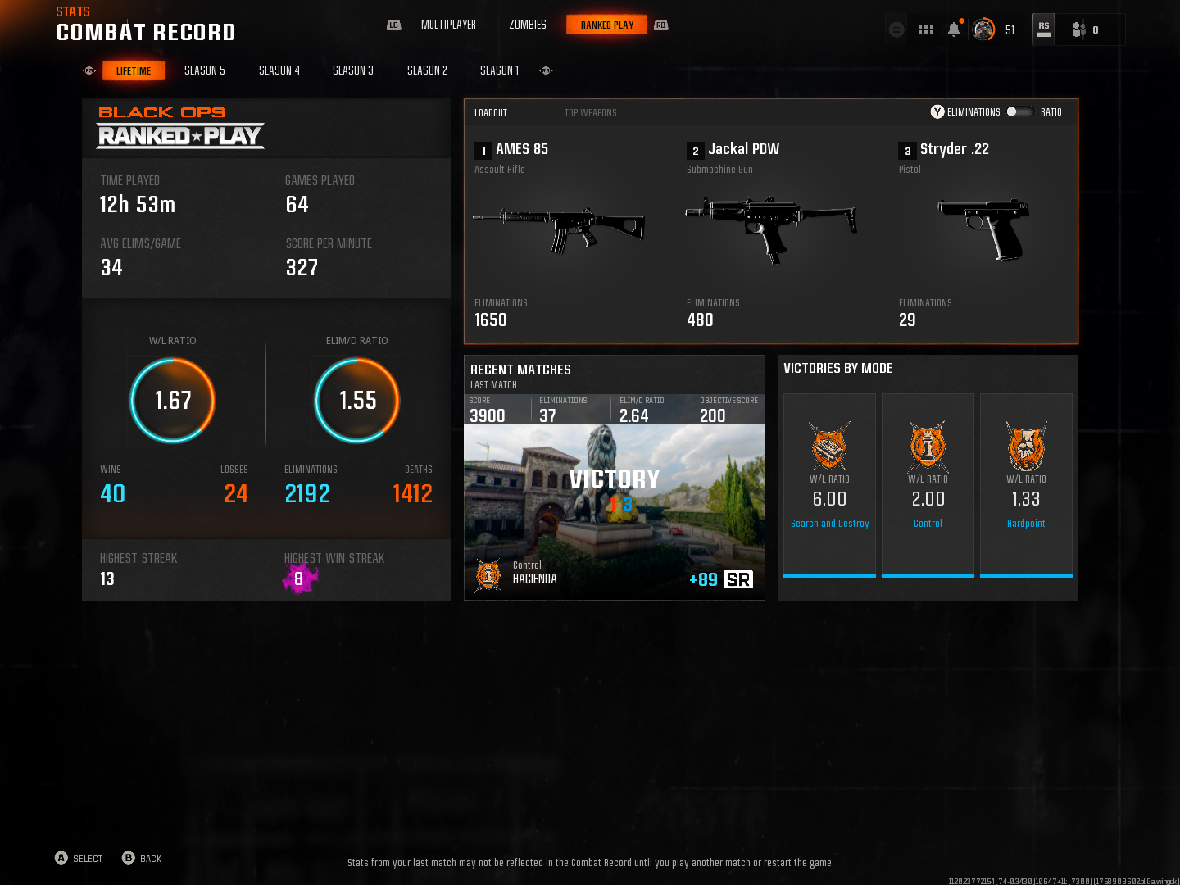Click the +89 SR gain text
The height and width of the screenshot is (885, 1180).
coord(703,580)
